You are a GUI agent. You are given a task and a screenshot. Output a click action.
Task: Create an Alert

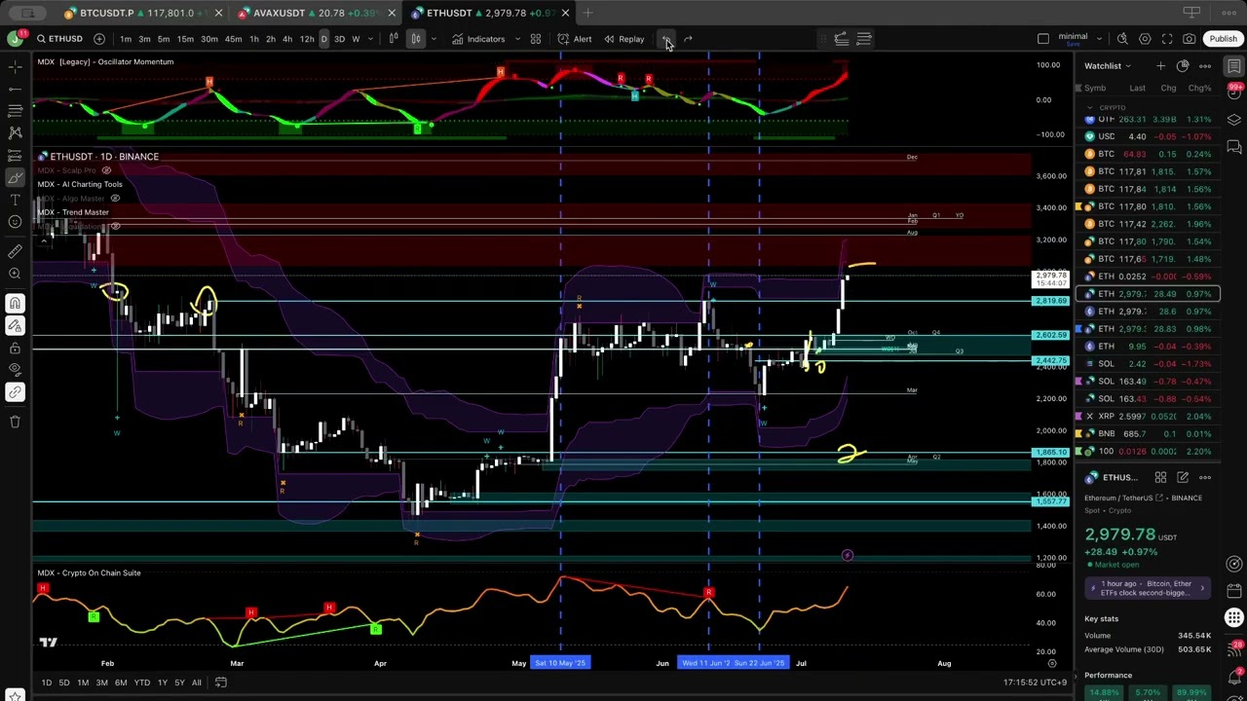pos(575,39)
